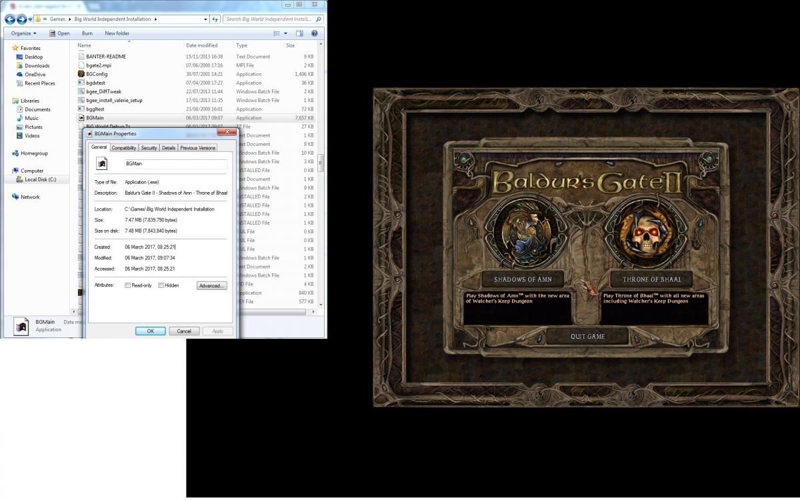Open Recent Places in navigation pane
The width and height of the screenshot is (800, 500).
[36, 83]
